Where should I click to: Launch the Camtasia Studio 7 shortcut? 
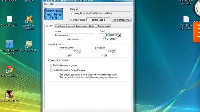[x=29, y=48]
